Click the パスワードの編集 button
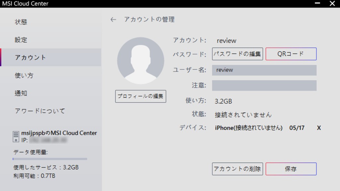This screenshot has height=191, width=340. point(237,54)
